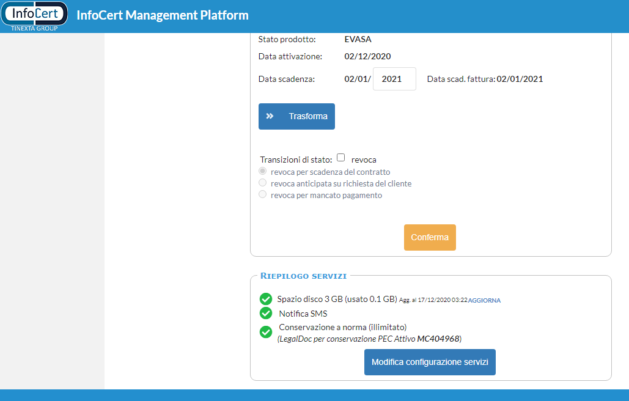Click the EVASA product status value
This screenshot has width=629, height=401.
tap(358, 39)
